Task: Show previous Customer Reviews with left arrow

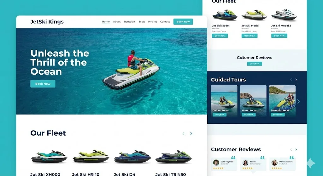Action: (291, 150)
